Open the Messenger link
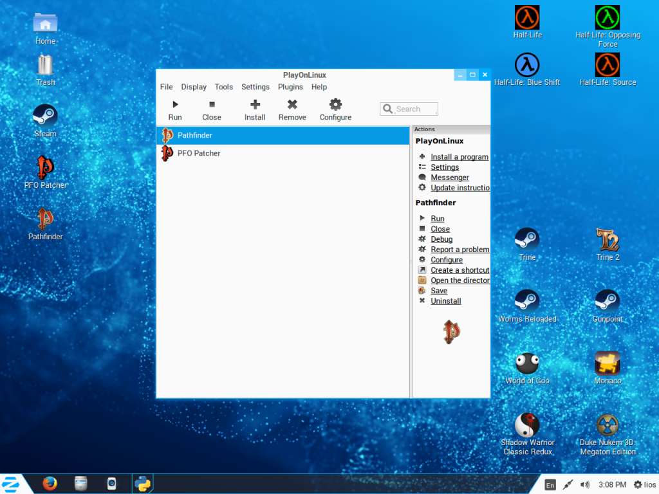The height and width of the screenshot is (494, 659). 450,178
